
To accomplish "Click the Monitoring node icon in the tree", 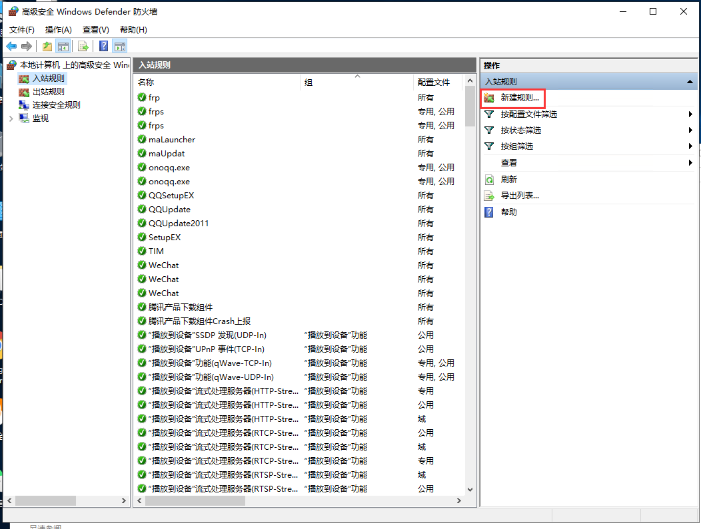I will pyautogui.click(x=24, y=118).
